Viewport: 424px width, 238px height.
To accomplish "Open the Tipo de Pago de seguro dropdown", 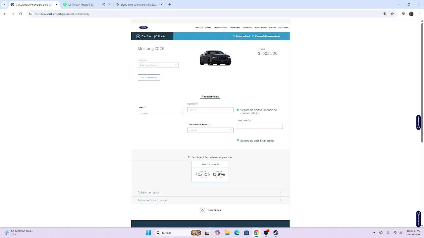I will pyautogui.click(x=210, y=130).
